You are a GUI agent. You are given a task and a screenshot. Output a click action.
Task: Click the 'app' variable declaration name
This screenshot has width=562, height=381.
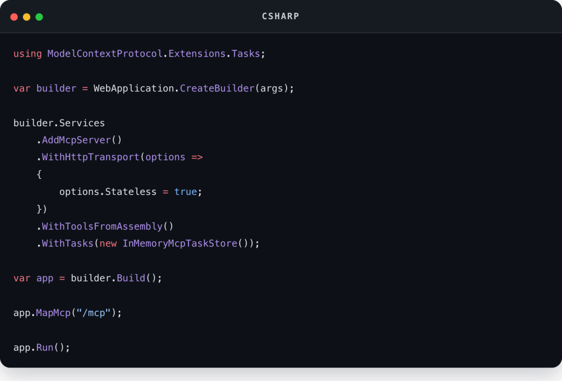(45, 278)
